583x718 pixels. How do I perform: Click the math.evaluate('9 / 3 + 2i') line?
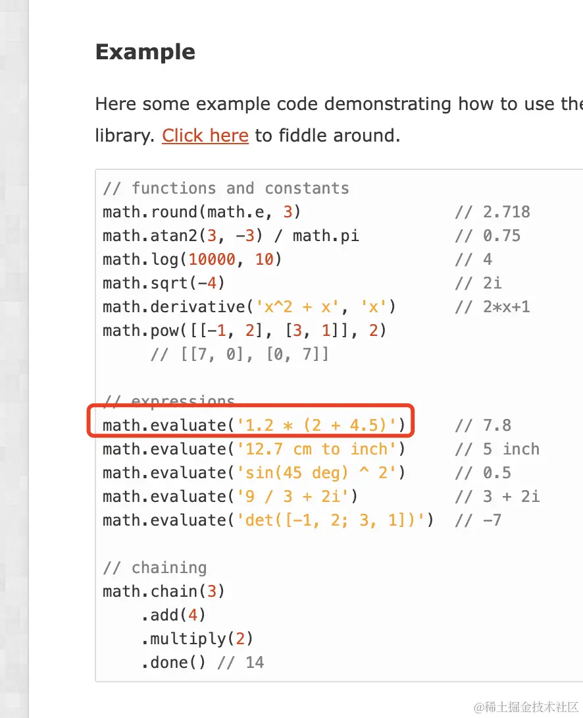pos(230,497)
